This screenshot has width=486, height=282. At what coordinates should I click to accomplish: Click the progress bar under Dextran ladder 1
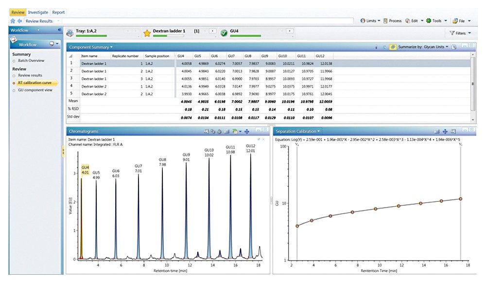[168, 36]
